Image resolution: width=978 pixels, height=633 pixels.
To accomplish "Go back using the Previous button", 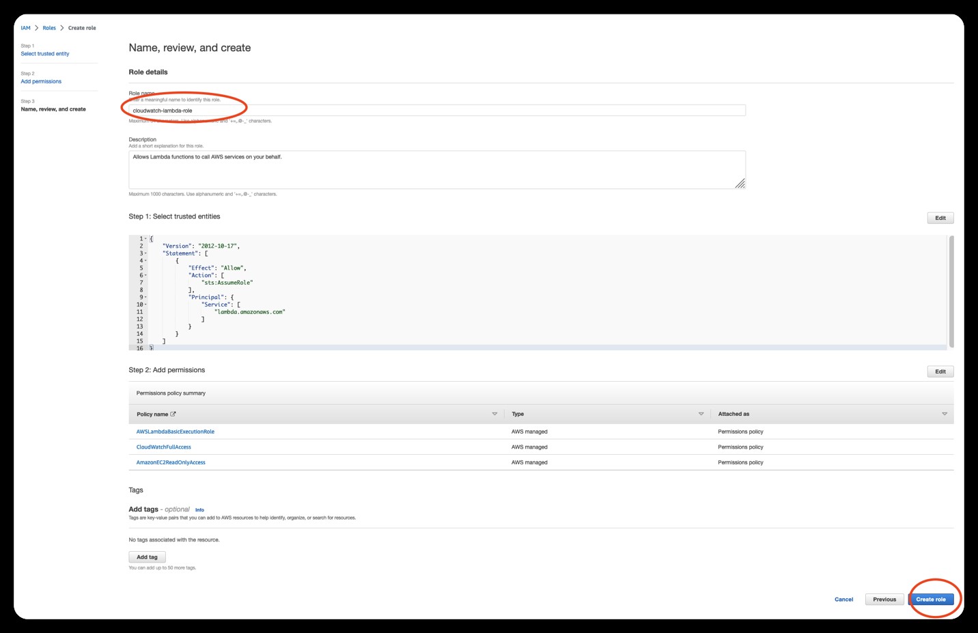I will tap(884, 599).
